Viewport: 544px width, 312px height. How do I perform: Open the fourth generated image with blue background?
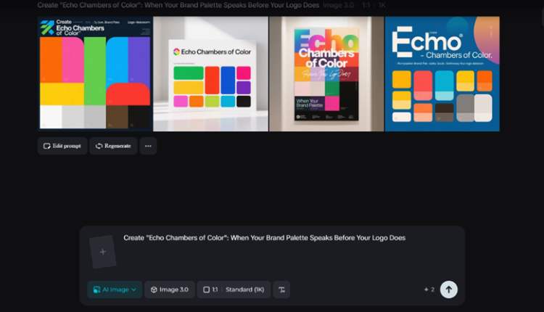(x=442, y=73)
